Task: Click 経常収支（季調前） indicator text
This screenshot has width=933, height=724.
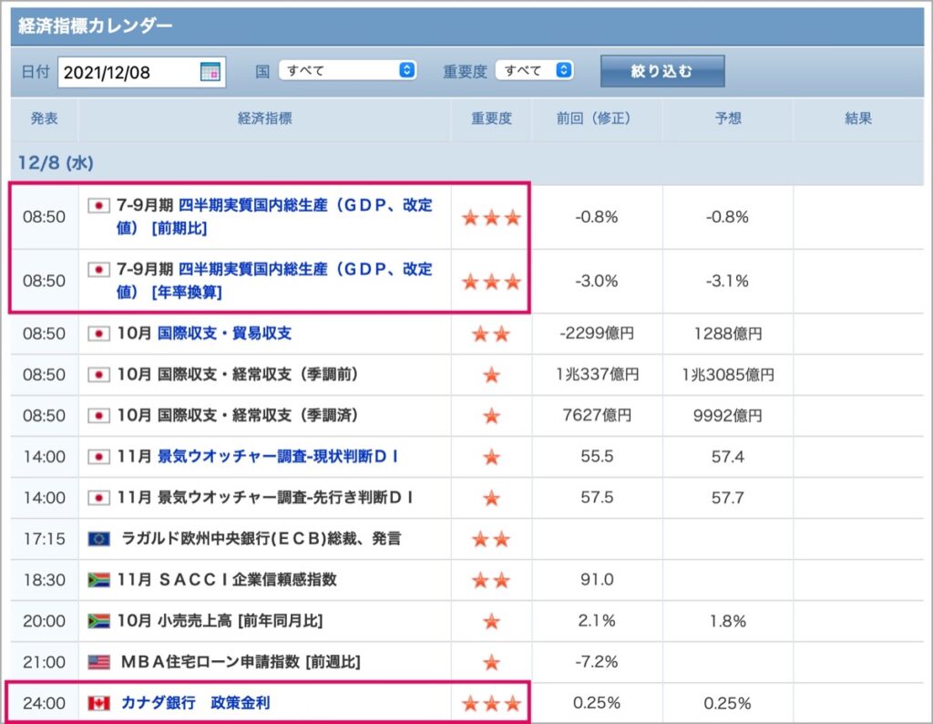Action: click(258, 375)
